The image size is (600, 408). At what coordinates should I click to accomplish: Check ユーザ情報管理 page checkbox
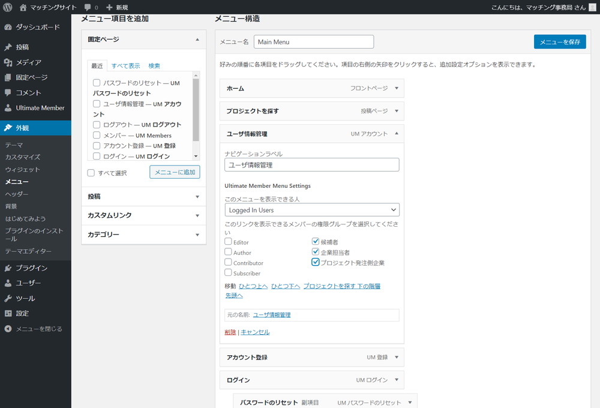[x=97, y=104]
